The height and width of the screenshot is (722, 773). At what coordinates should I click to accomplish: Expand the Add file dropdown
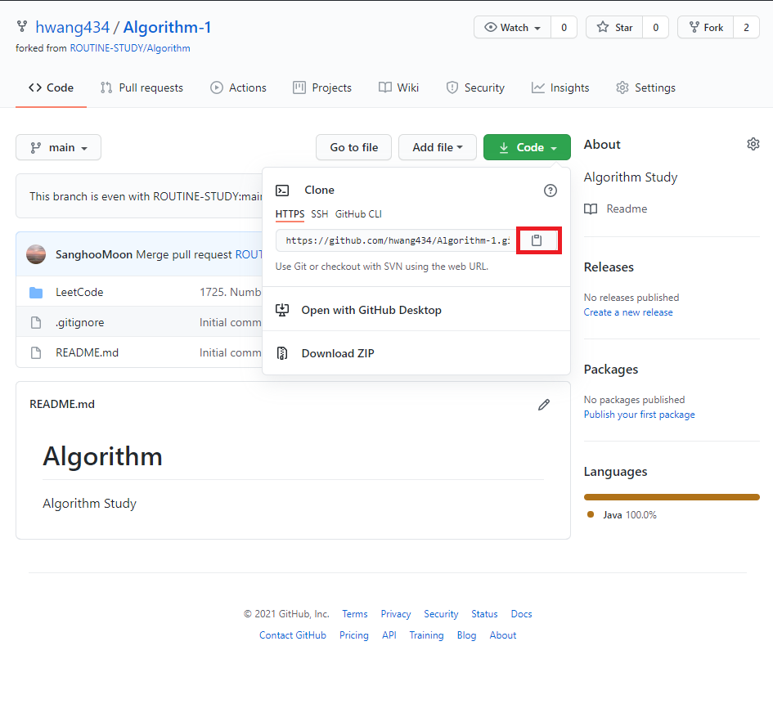tap(438, 147)
